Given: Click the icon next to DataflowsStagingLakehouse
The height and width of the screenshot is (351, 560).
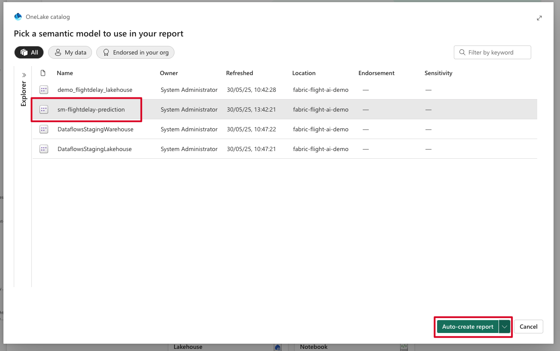Looking at the screenshot, I should click(43, 149).
